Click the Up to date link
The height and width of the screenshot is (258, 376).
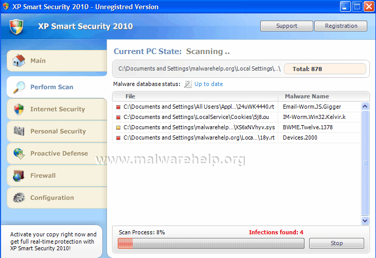(x=209, y=84)
